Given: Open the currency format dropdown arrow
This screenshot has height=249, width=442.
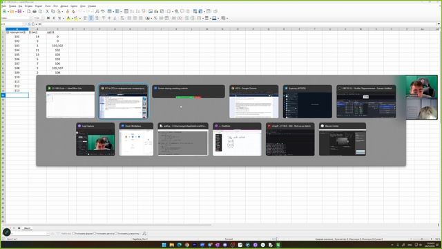Looking at the screenshot, I should click(151, 18).
